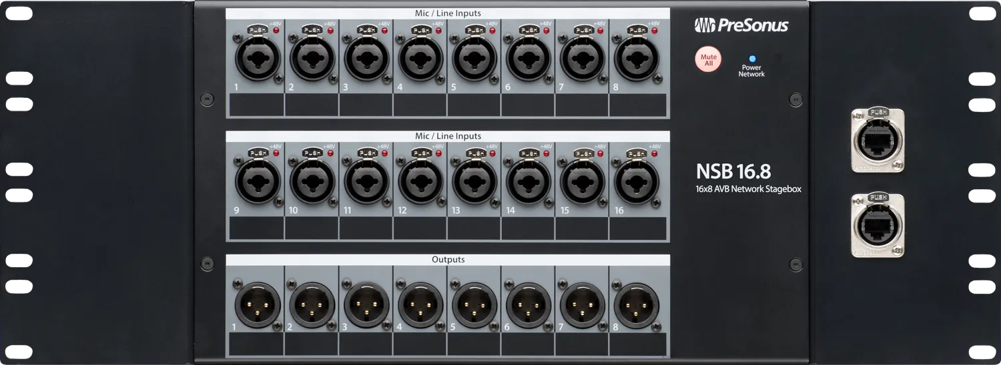The width and height of the screenshot is (1001, 365).
Task: Click PUSH latch of lower etherCON port
Action: coord(879,197)
